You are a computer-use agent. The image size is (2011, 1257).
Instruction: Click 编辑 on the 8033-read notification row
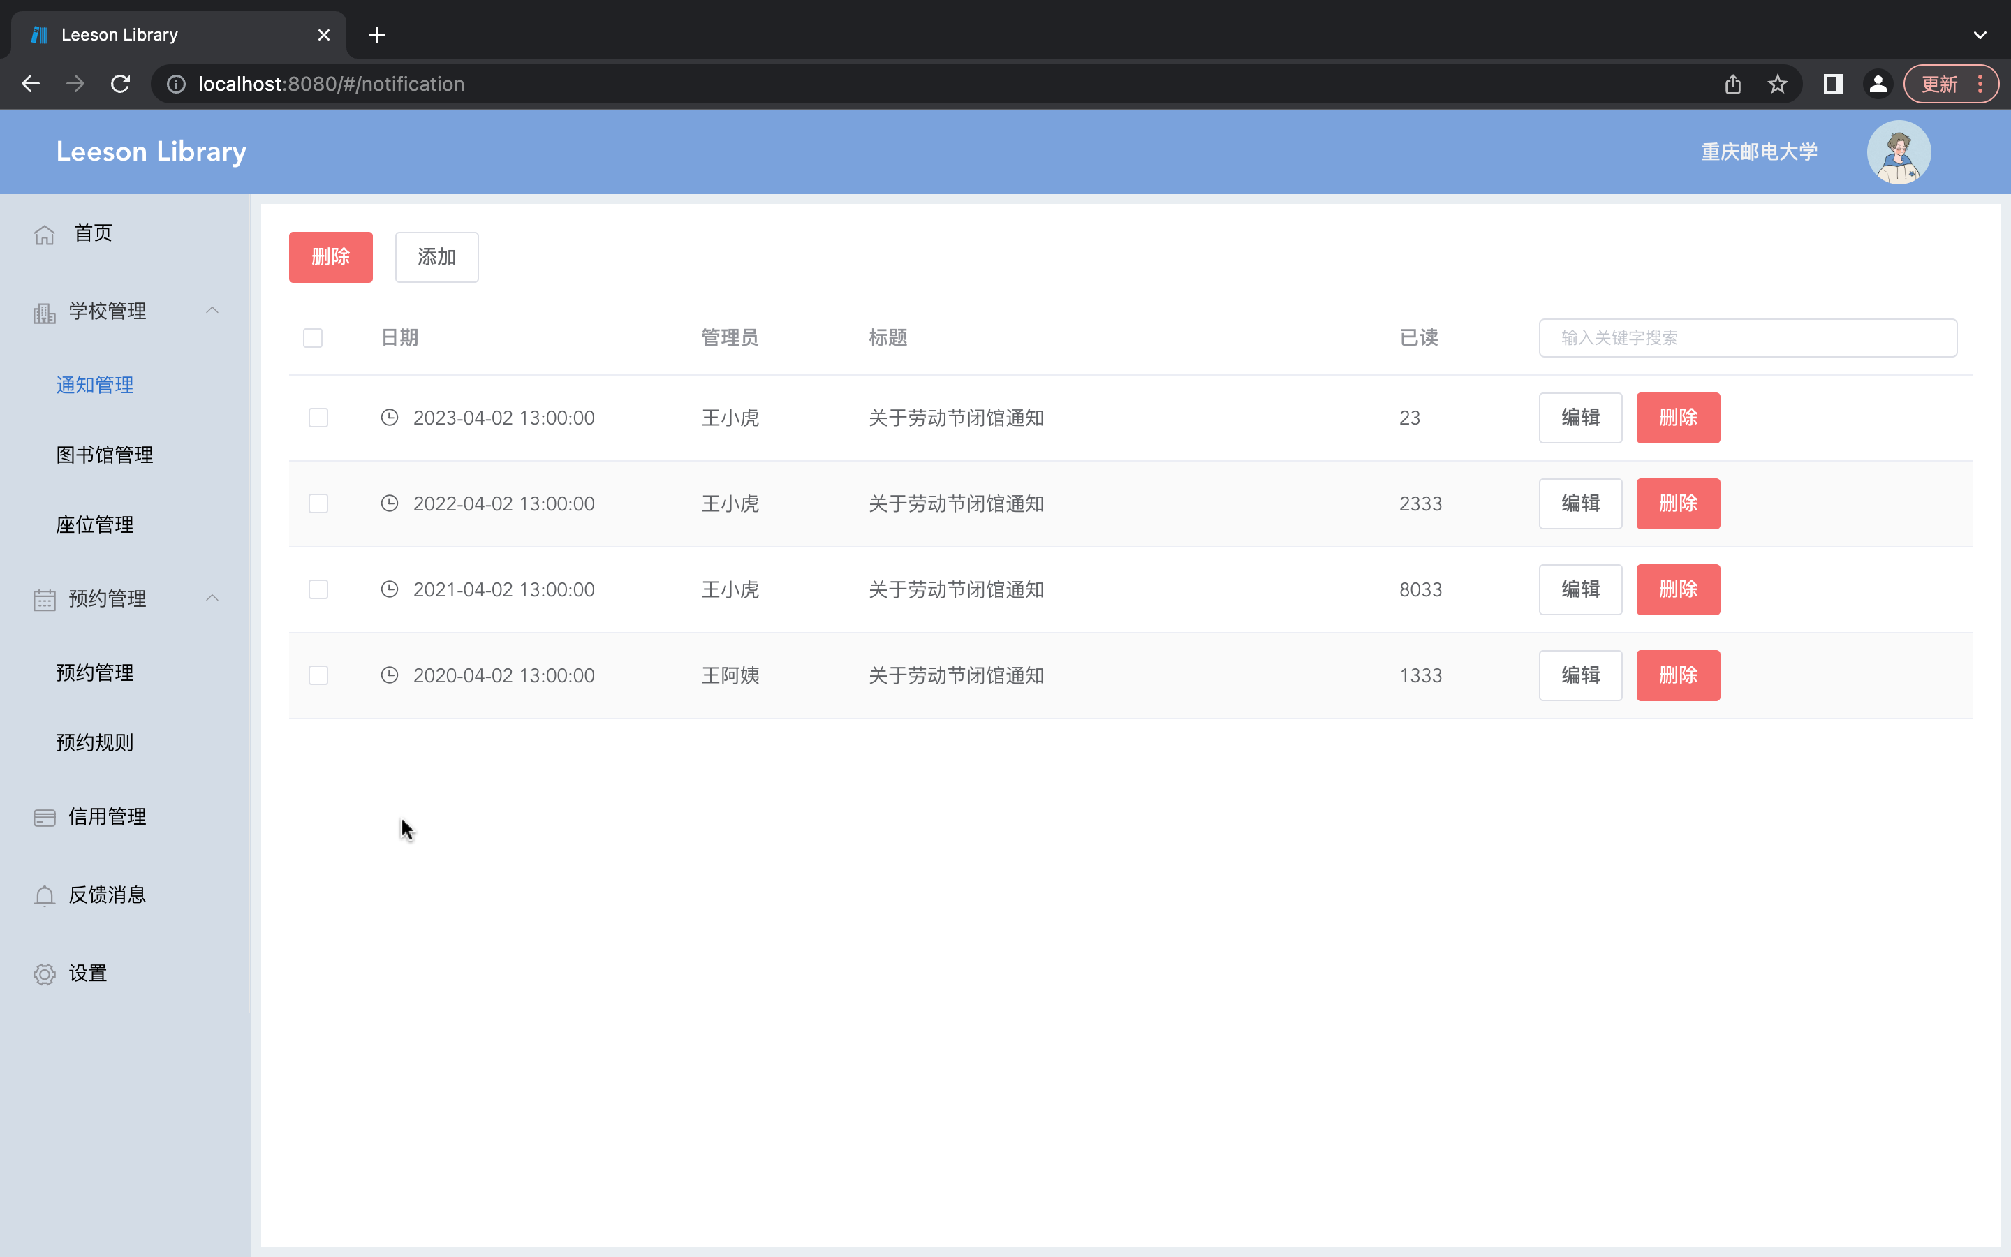point(1579,589)
